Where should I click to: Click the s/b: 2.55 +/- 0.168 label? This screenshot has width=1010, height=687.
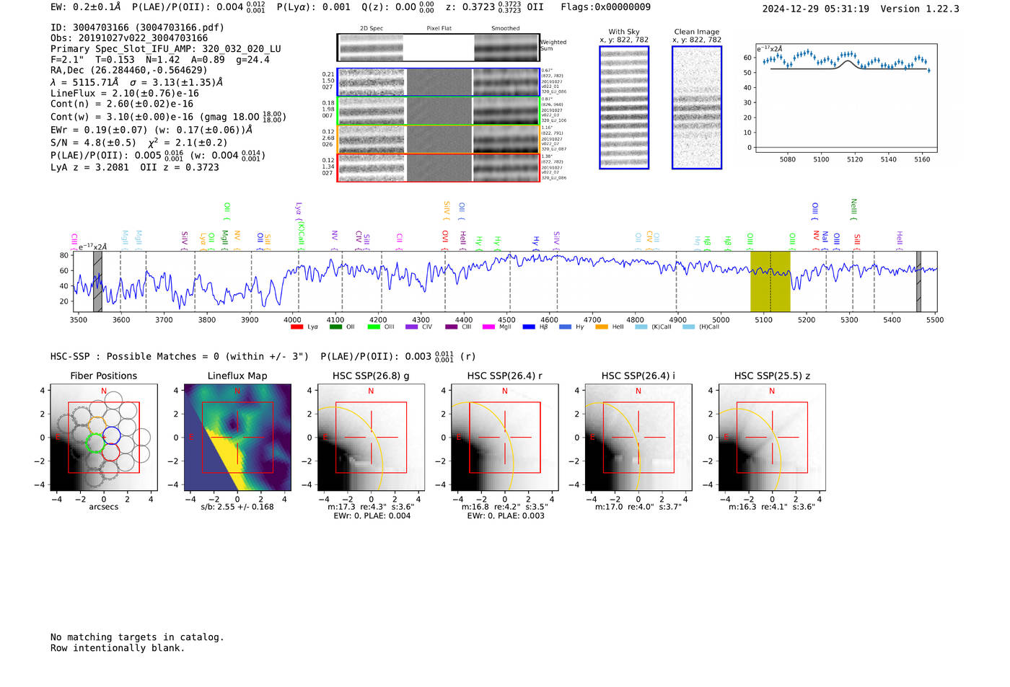[237, 507]
